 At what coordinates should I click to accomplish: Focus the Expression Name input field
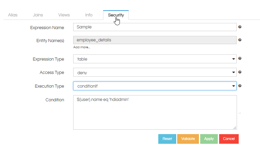[x=155, y=27]
